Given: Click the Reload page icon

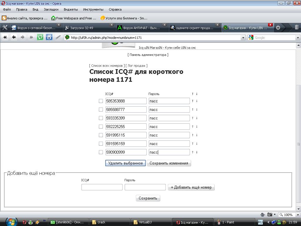Looking at the screenshot, I should (x=40, y=37).
